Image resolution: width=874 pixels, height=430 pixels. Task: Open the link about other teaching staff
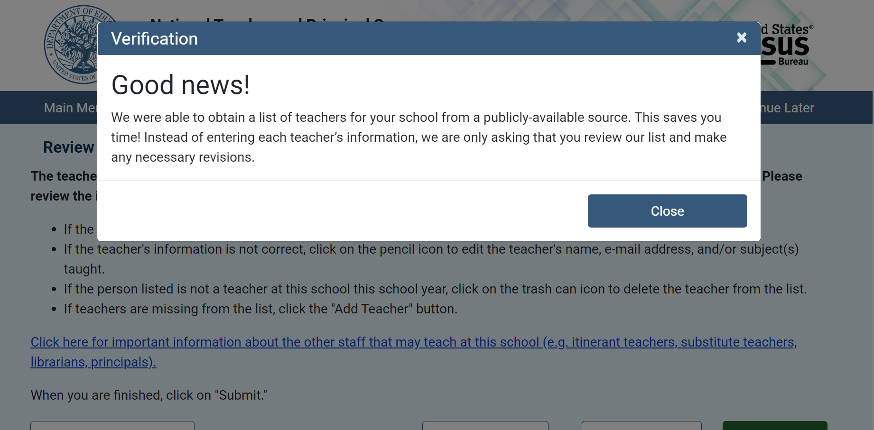(x=413, y=342)
